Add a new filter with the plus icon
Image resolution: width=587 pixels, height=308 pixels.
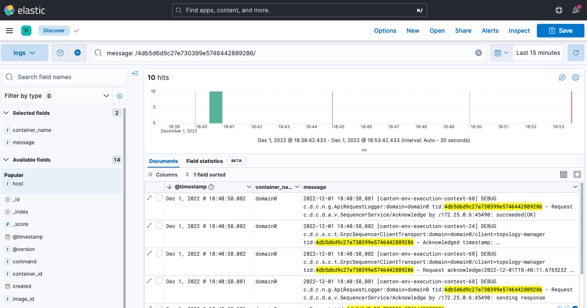tap(77, 52)
